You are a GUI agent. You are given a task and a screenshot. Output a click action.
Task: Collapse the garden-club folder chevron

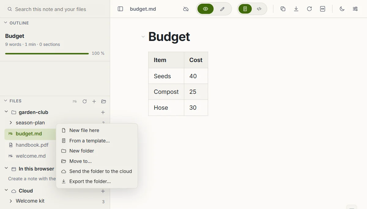(x=6, y=112)
